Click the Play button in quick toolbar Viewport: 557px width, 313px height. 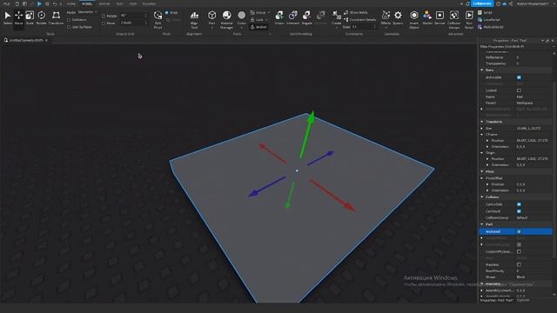[39, 3]
